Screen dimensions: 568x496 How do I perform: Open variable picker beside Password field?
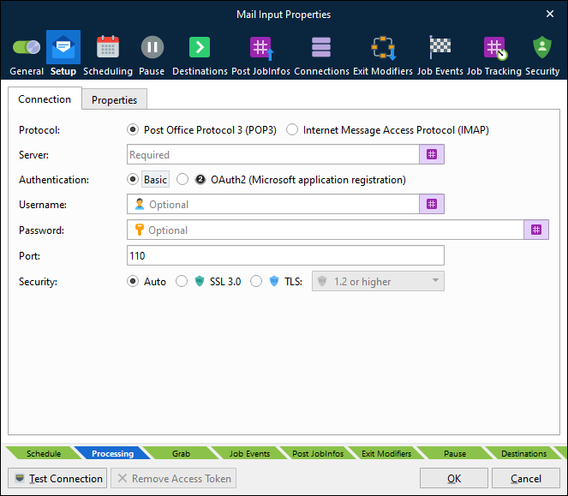[x=536, y=230]
